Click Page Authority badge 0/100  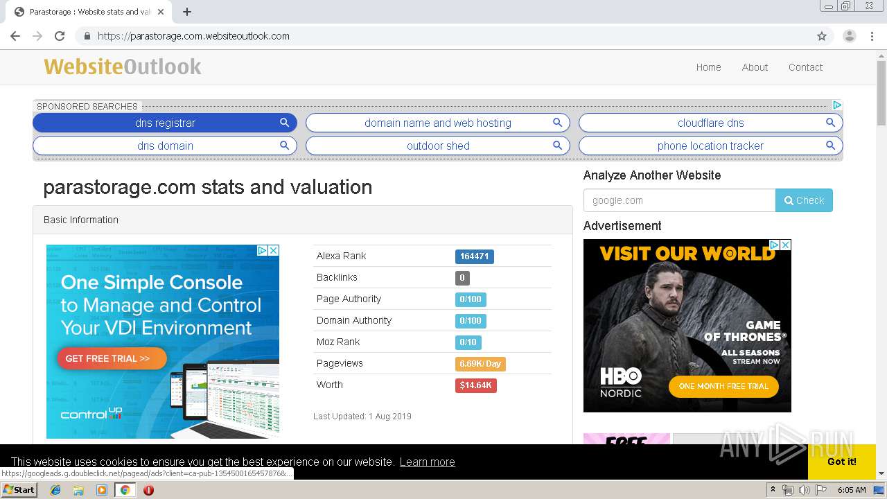click(471, 299)
